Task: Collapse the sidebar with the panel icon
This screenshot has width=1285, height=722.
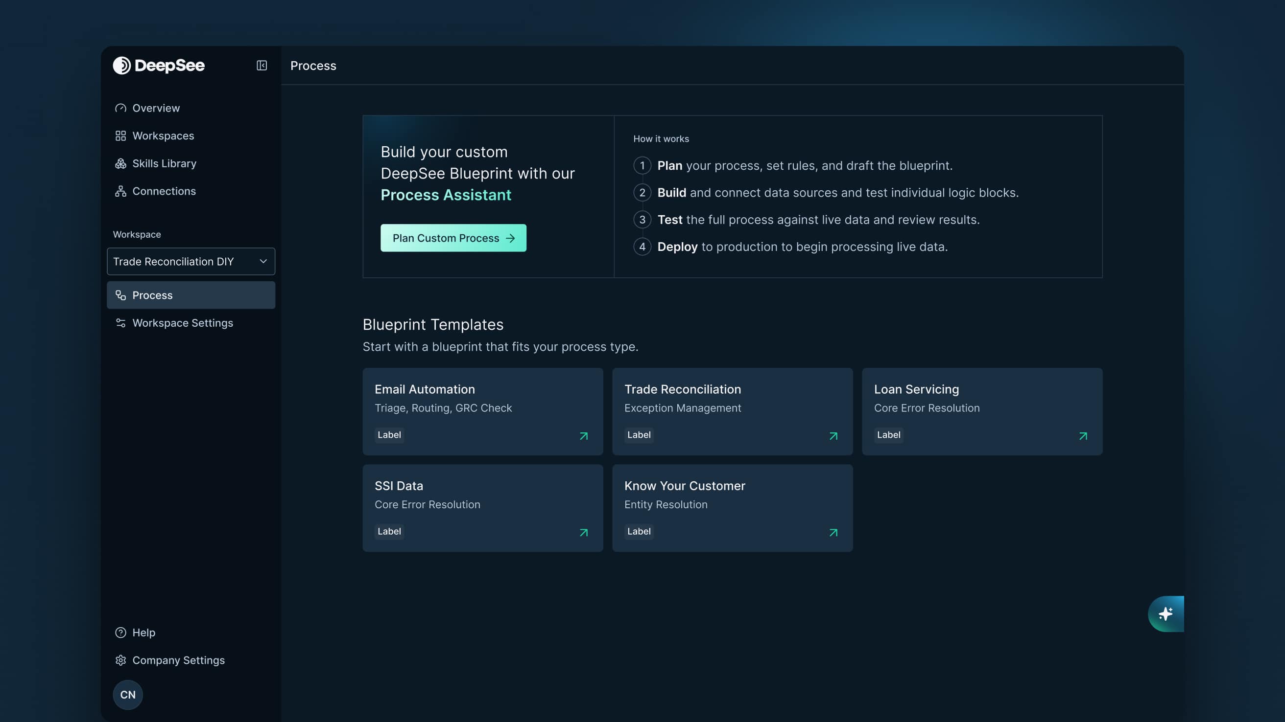Action: coord(262,65)
